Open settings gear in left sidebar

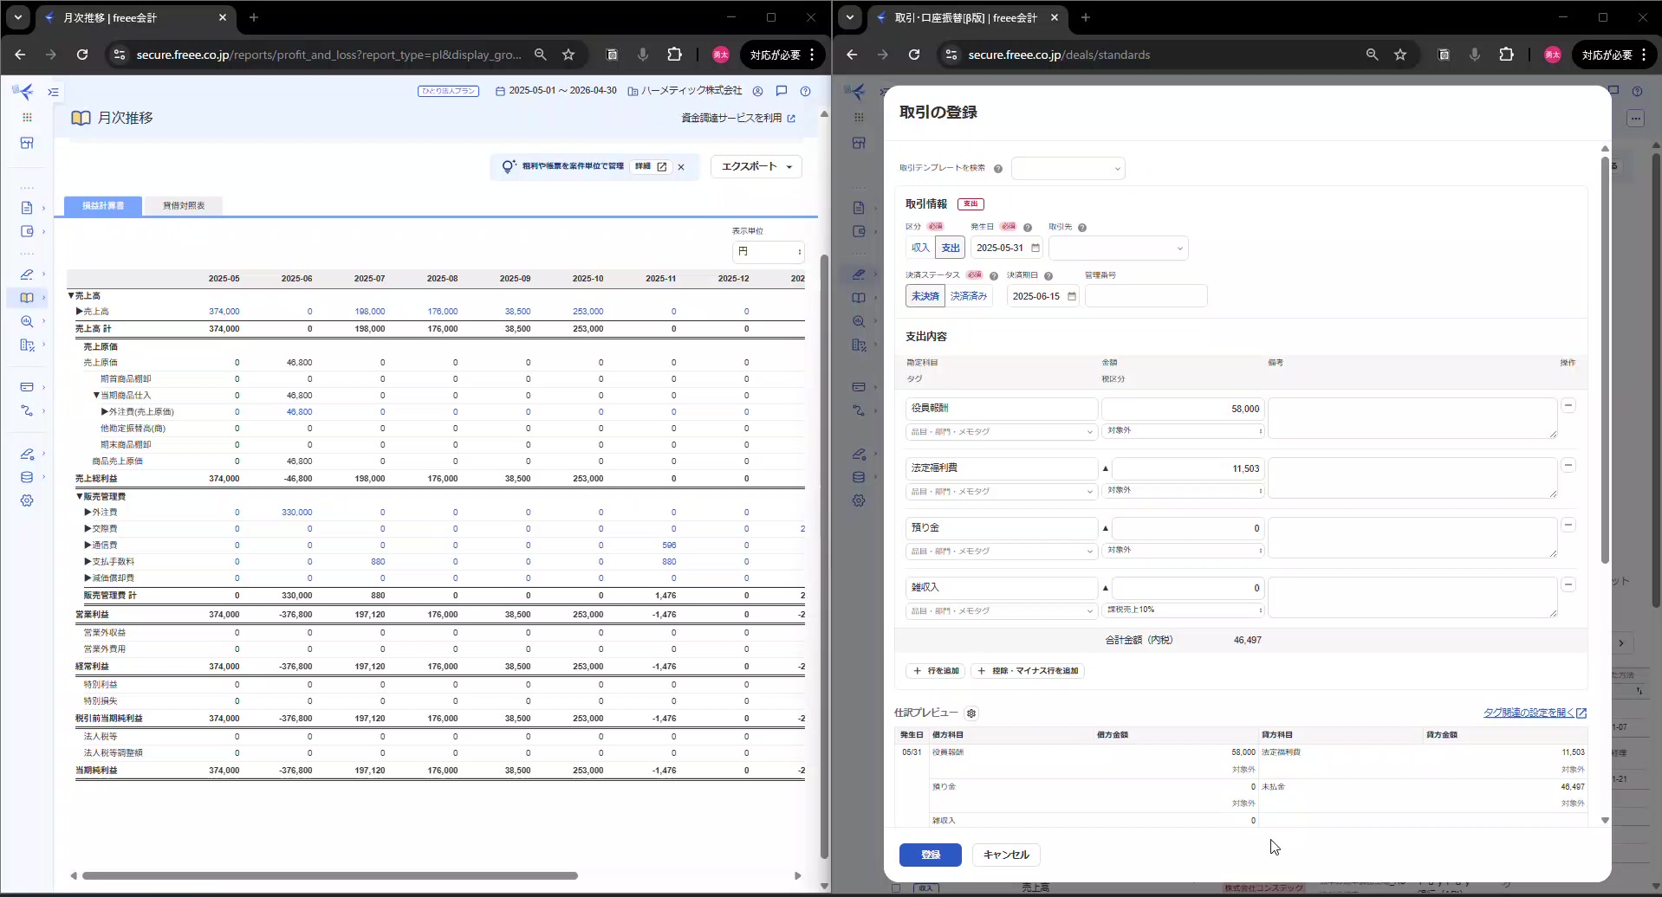click(x=27, y=500)
